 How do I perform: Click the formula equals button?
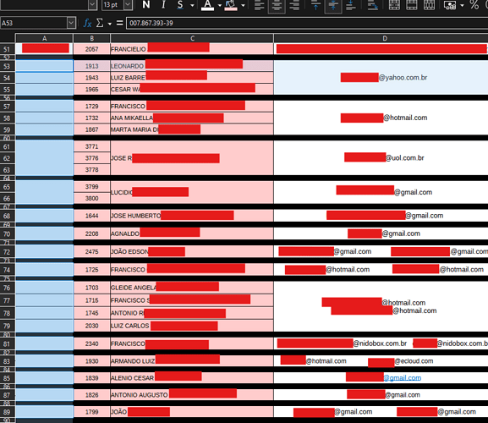pos(119,23)
